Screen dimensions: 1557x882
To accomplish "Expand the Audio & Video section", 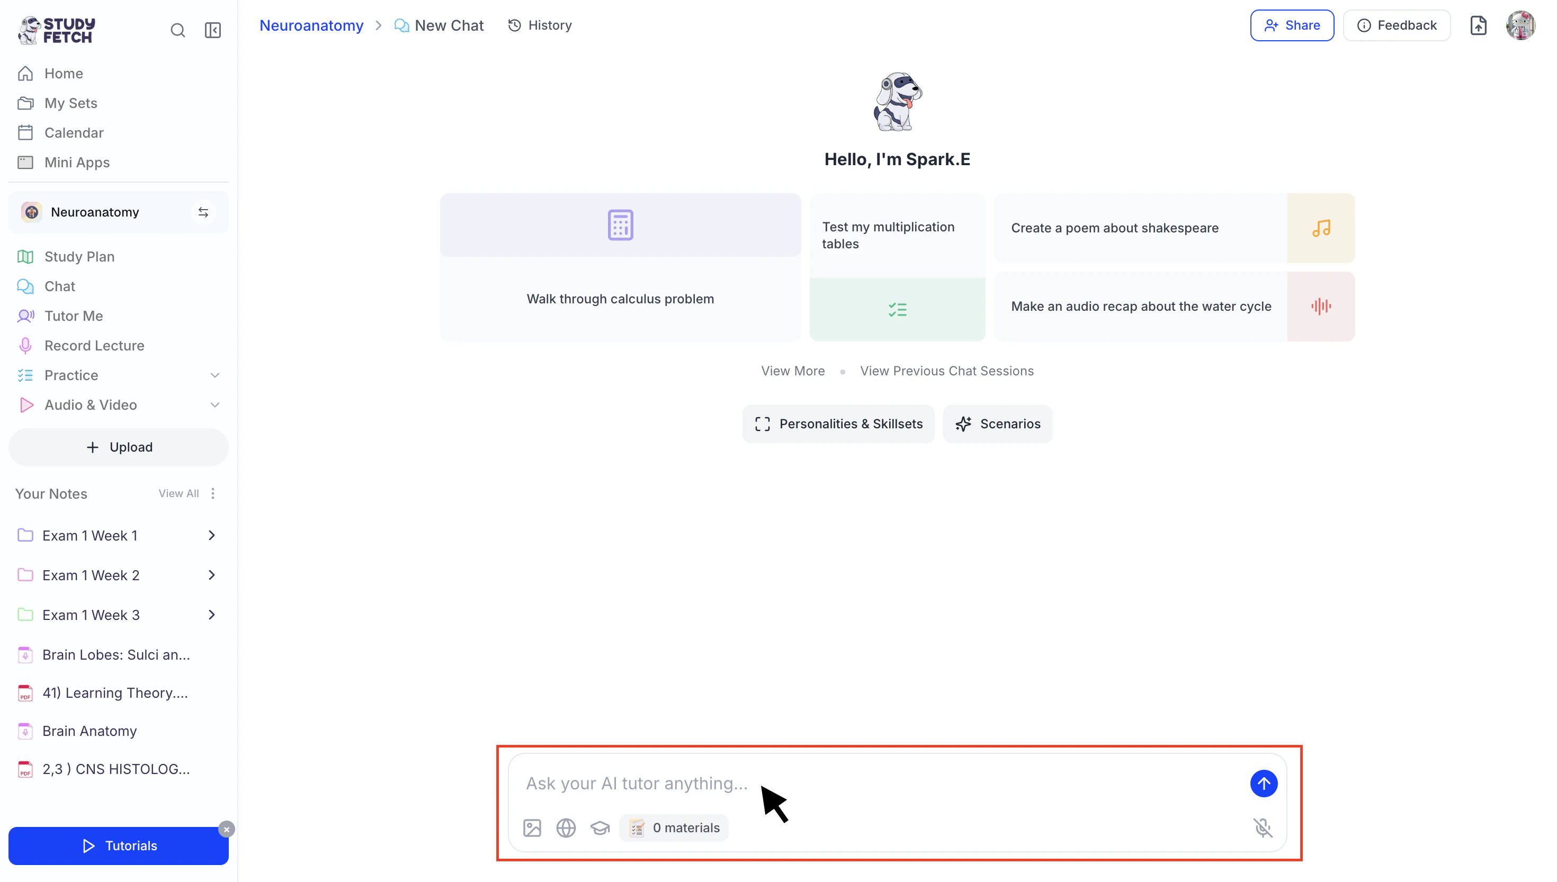I will pyautogui.click(x=214, y=405).
